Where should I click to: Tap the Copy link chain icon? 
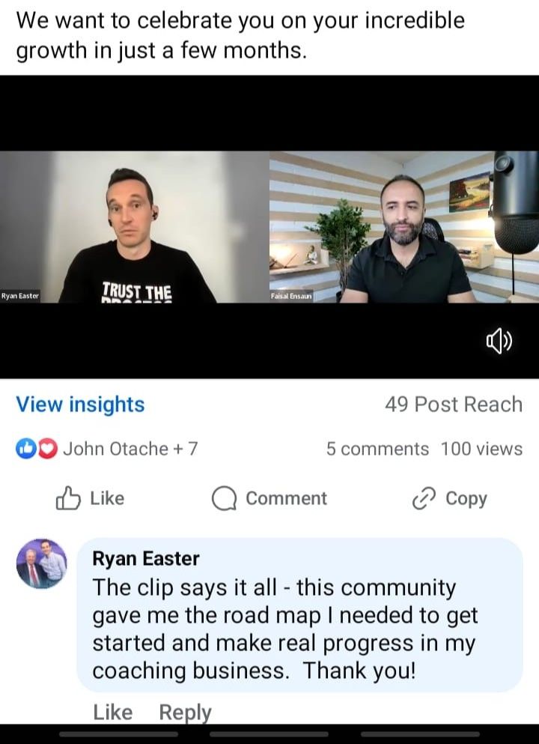coord(424,499)
